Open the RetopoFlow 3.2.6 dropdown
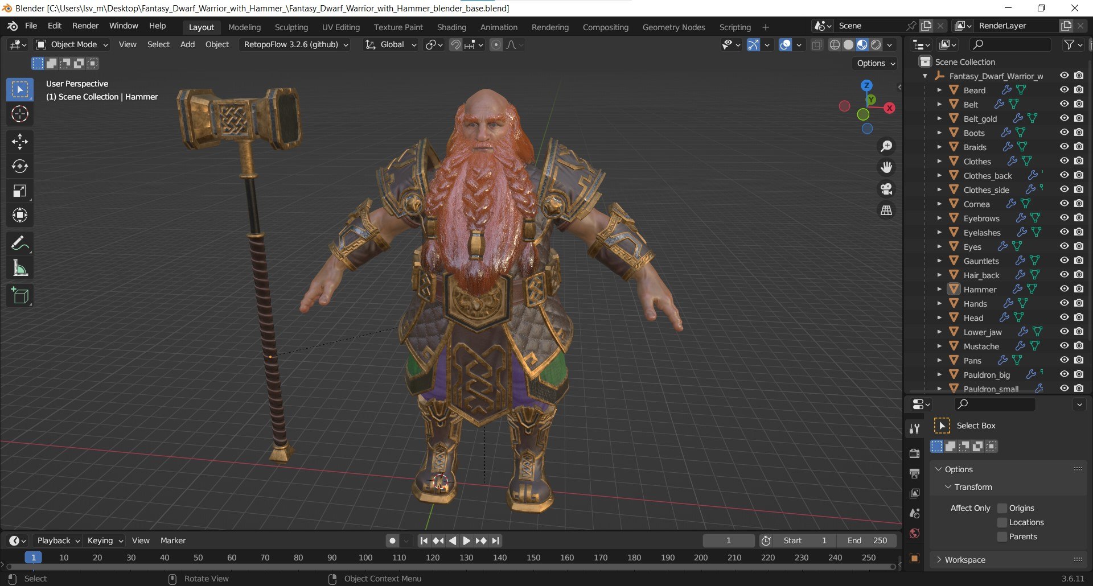The image size is (1093, 586). tap(296, 44)
